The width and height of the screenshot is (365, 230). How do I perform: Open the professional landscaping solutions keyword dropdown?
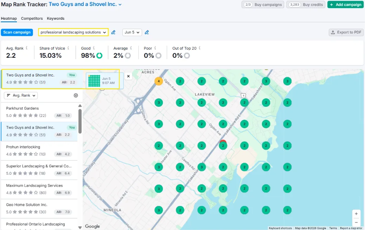(x=73, y=32)
